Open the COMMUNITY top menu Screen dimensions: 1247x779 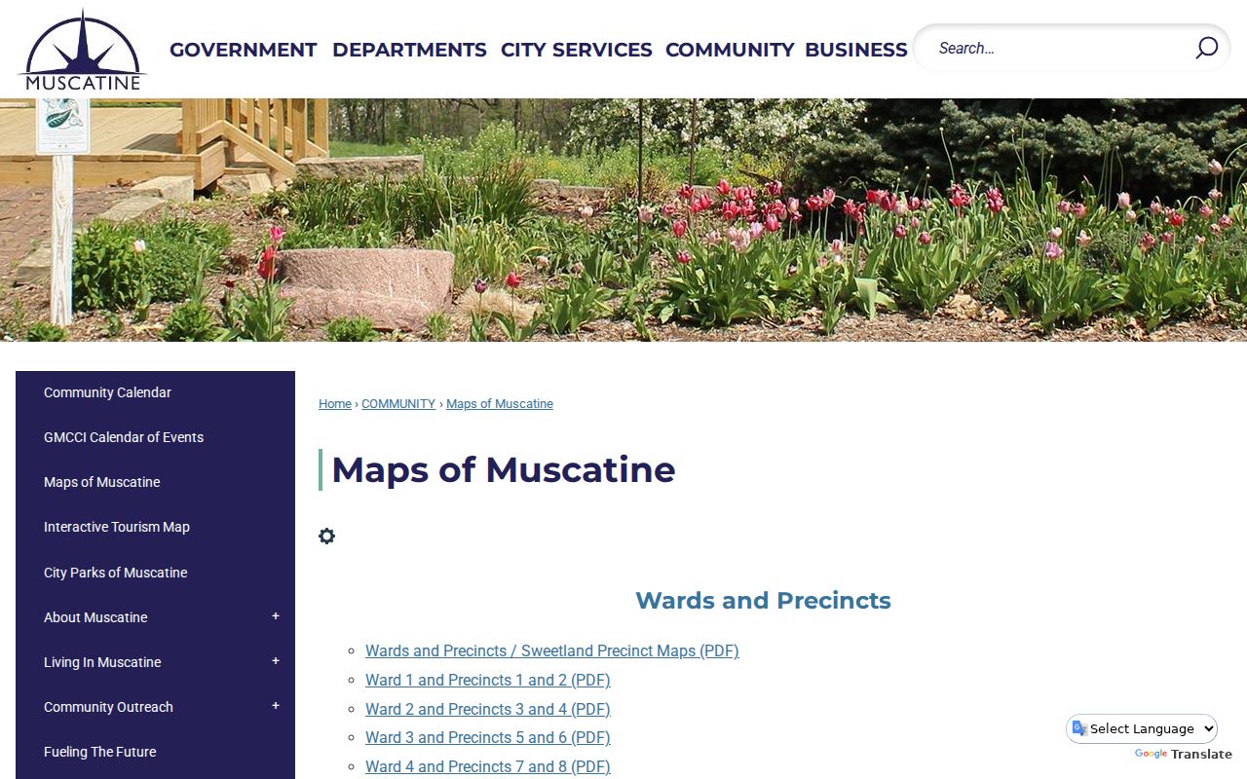(x=730, y=50)
